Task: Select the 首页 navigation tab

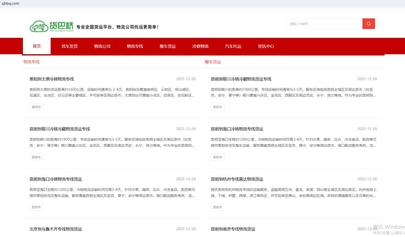Action: [37, 46]
